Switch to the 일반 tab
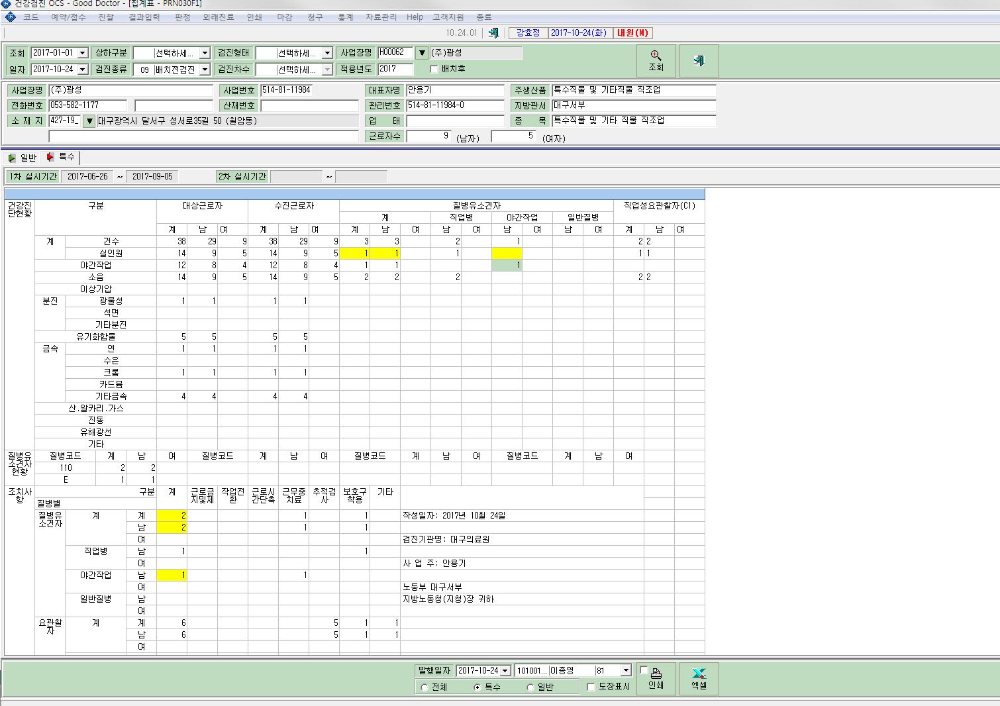Image resolution: width=1000 pixels, height=706 pixels. pyautogui.click(x=22, y=158)
